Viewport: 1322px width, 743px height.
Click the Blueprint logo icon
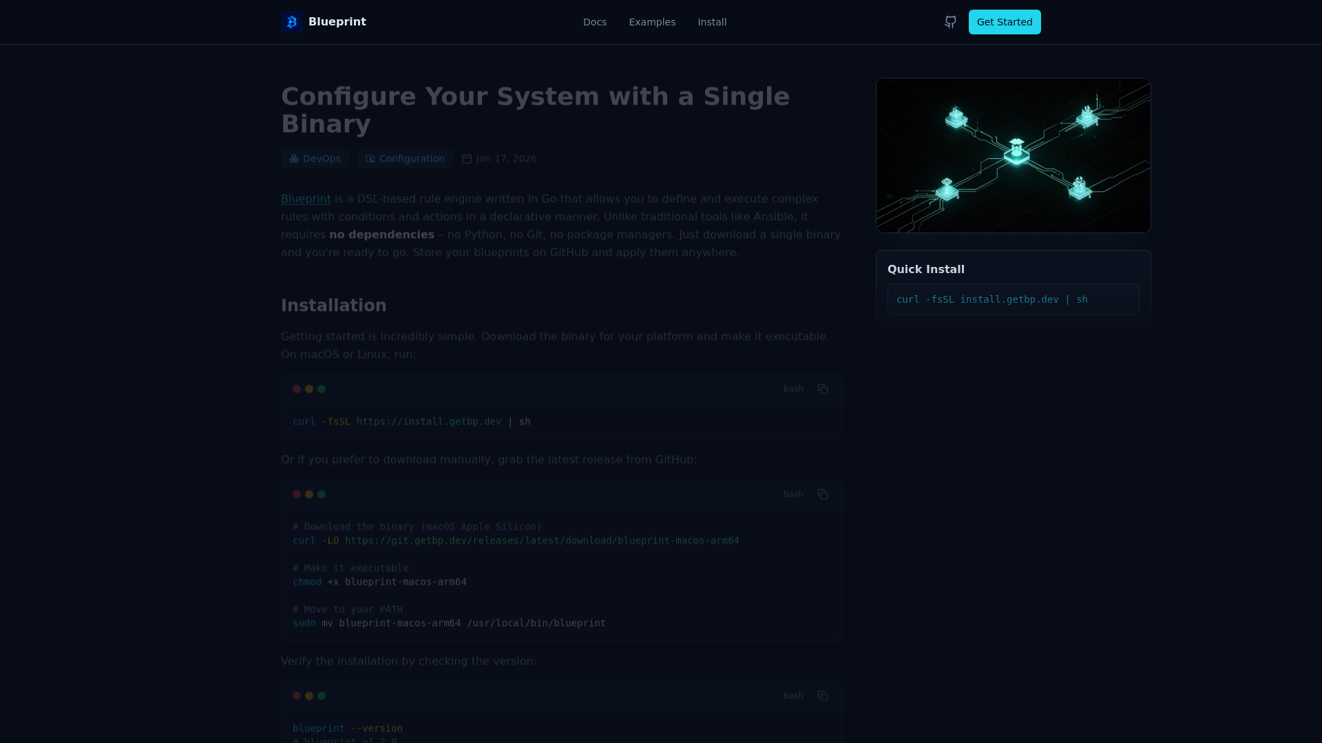(291, 21)
